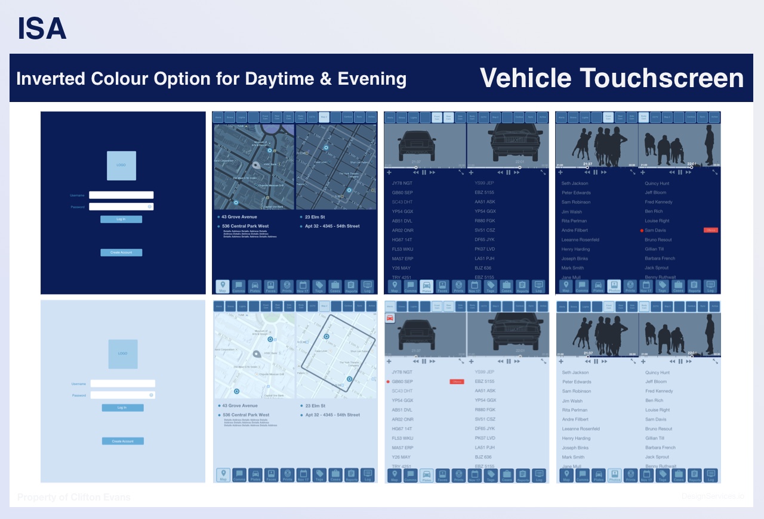Click Create Account on dark login screen
The image size is (764, 519).
coord(121,252)
